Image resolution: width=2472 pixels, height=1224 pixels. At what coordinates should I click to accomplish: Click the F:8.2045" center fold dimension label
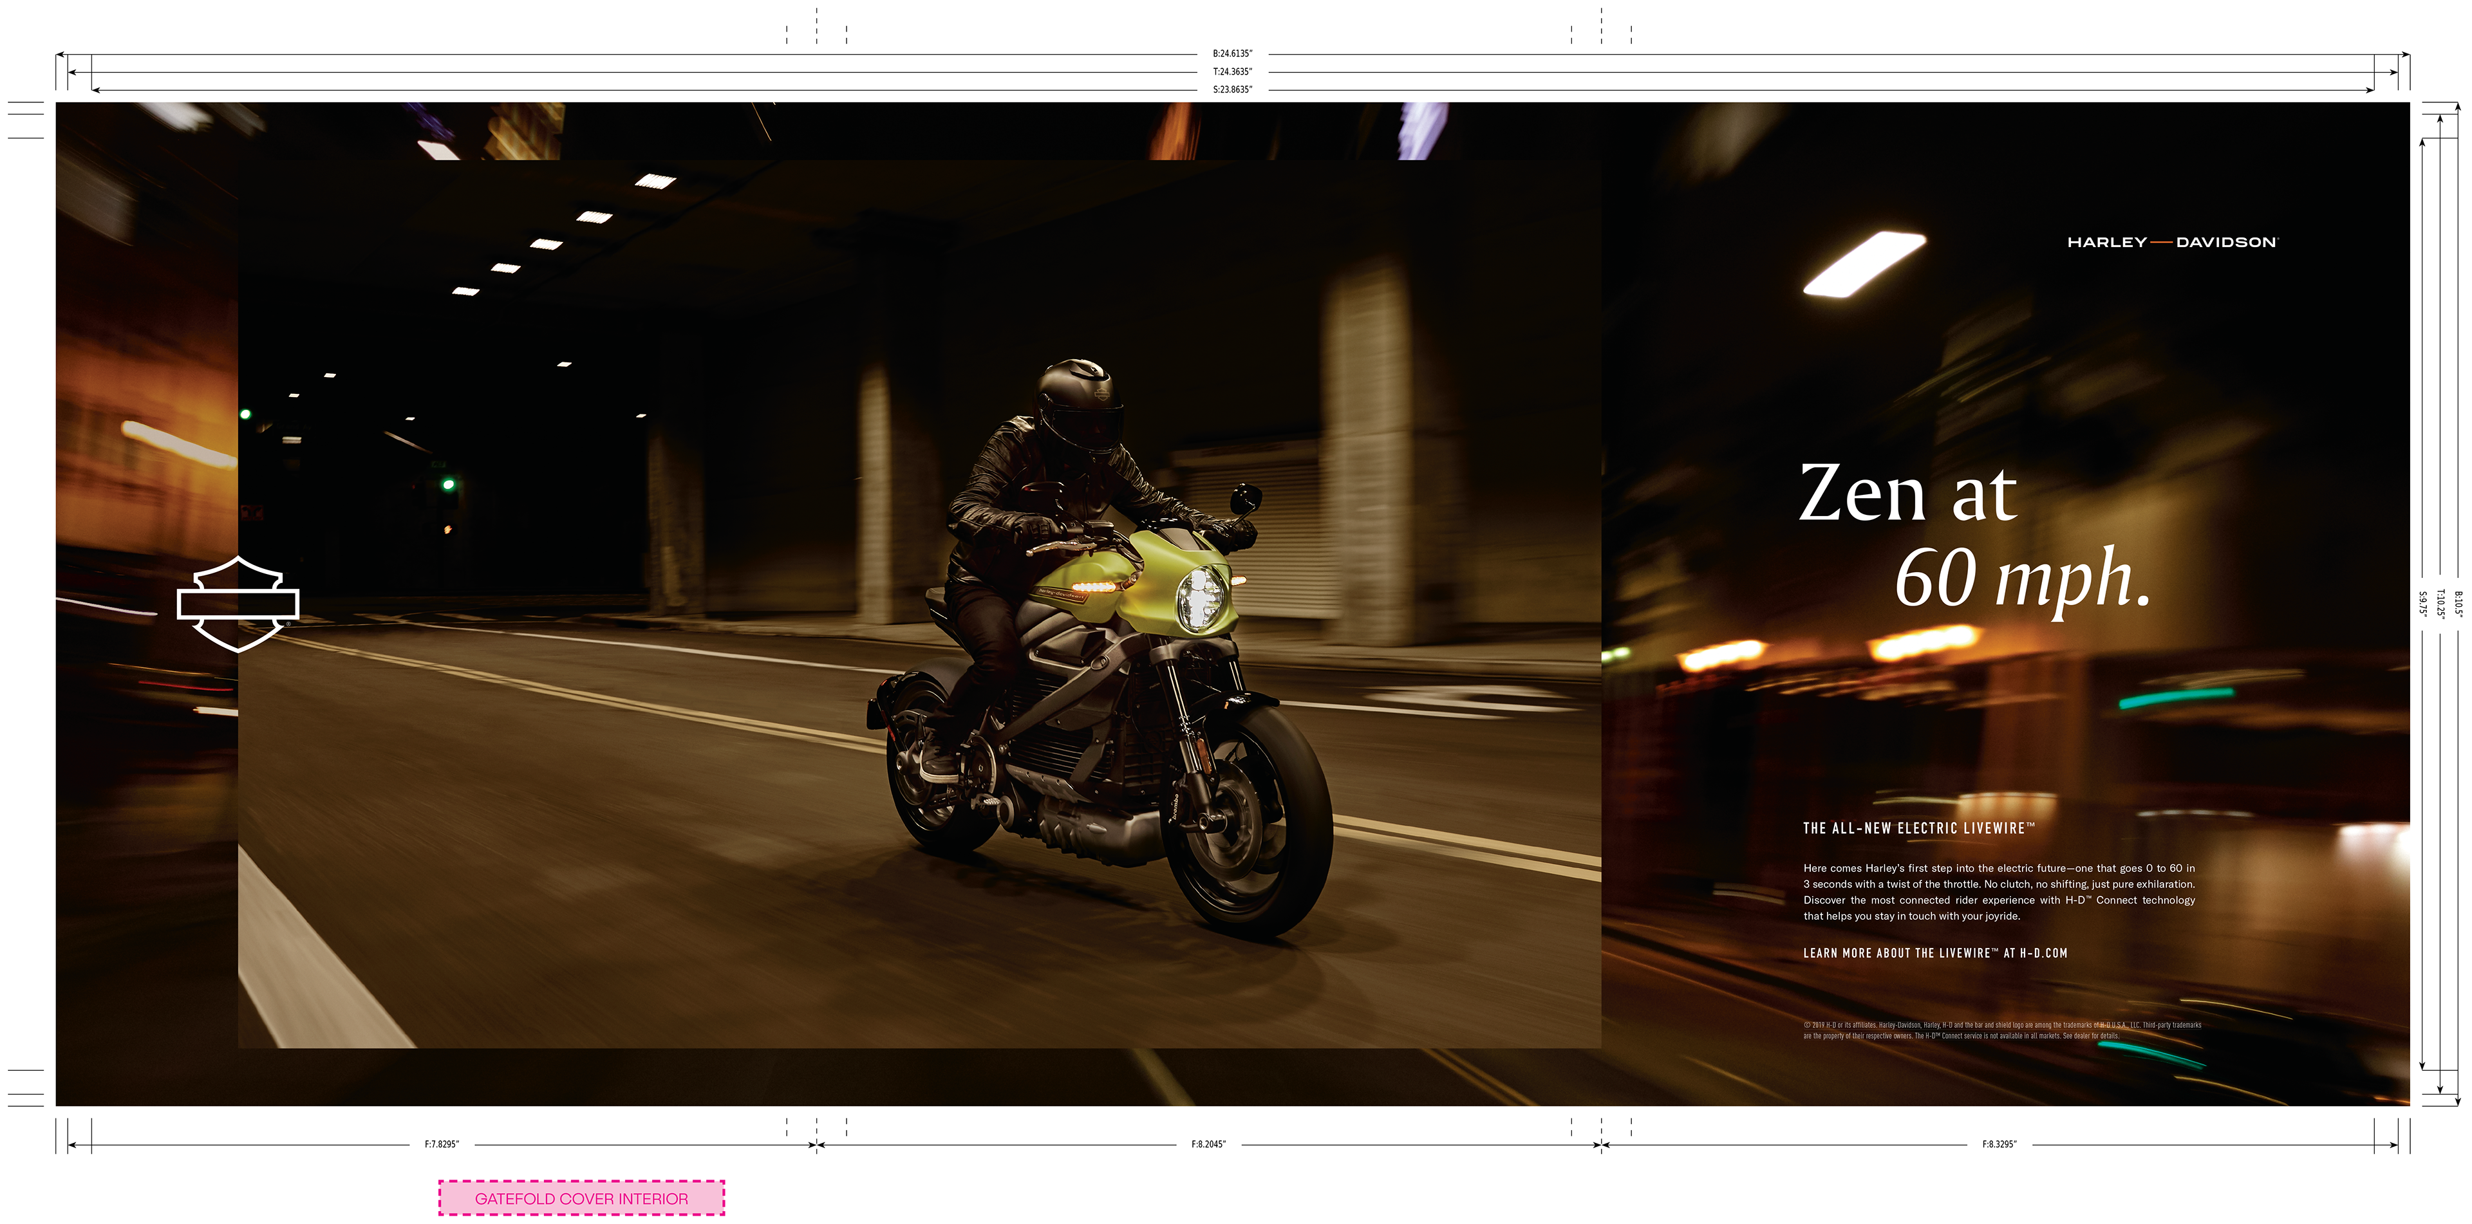click(x=1208, y=1144)
